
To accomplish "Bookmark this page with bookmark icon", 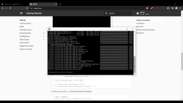I will tap(27, 8).
